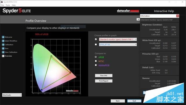Image resolution: width=186 pixels, height=105 pixels.
Task: Click the Quit button
Action: pyautogui.click(x=134, y=101)
